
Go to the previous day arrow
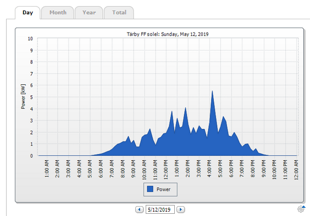(140, 209)
